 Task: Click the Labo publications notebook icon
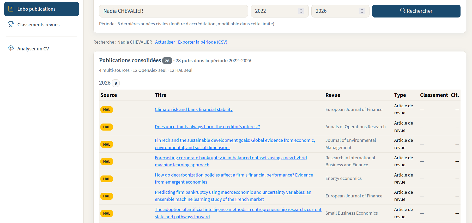11,9
